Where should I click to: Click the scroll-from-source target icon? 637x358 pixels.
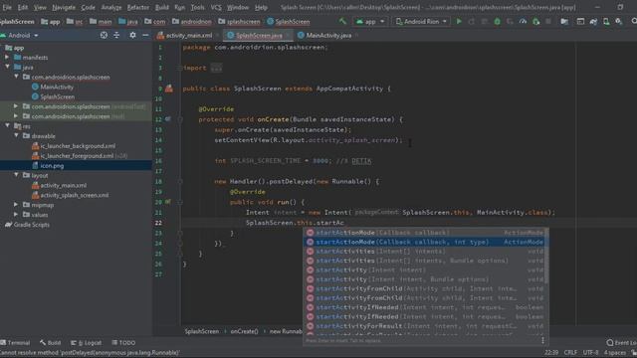tap(104, 36)
